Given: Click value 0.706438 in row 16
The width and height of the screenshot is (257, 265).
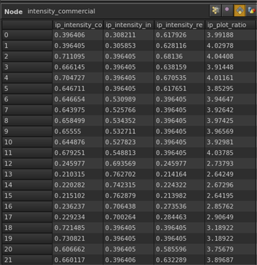Looking at the screenshot, I should click(x=120, y=206).
